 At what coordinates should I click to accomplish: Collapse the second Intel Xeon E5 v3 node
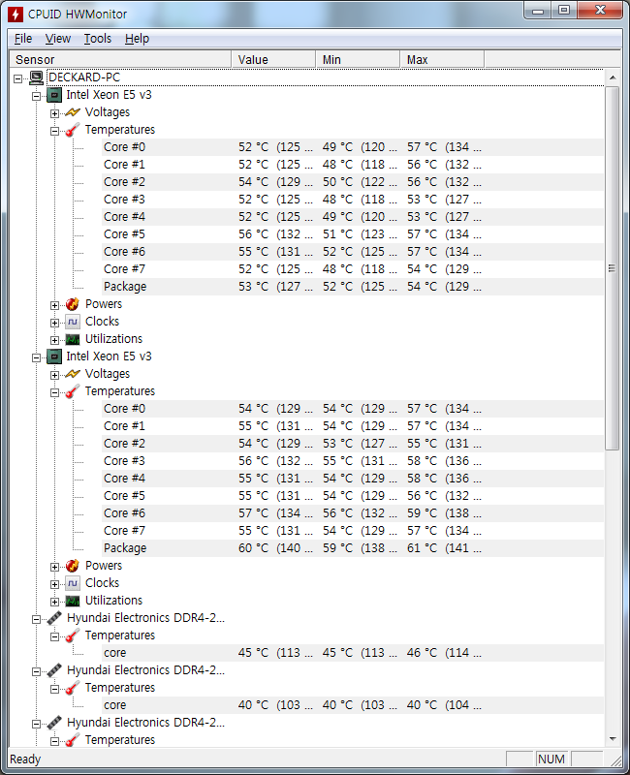click(x=37, y=357)
